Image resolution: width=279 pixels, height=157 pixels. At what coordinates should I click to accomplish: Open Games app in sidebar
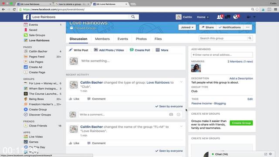34,142
